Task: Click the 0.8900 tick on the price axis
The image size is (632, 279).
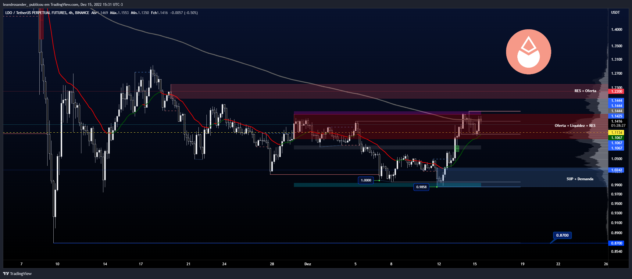Action: 617,233
